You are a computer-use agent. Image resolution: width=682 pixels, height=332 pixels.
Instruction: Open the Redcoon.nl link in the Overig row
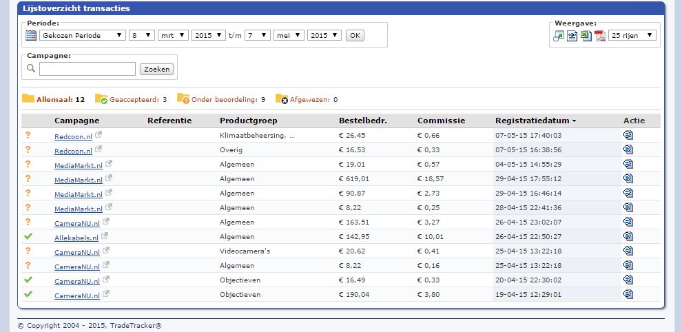click(73, 151)
